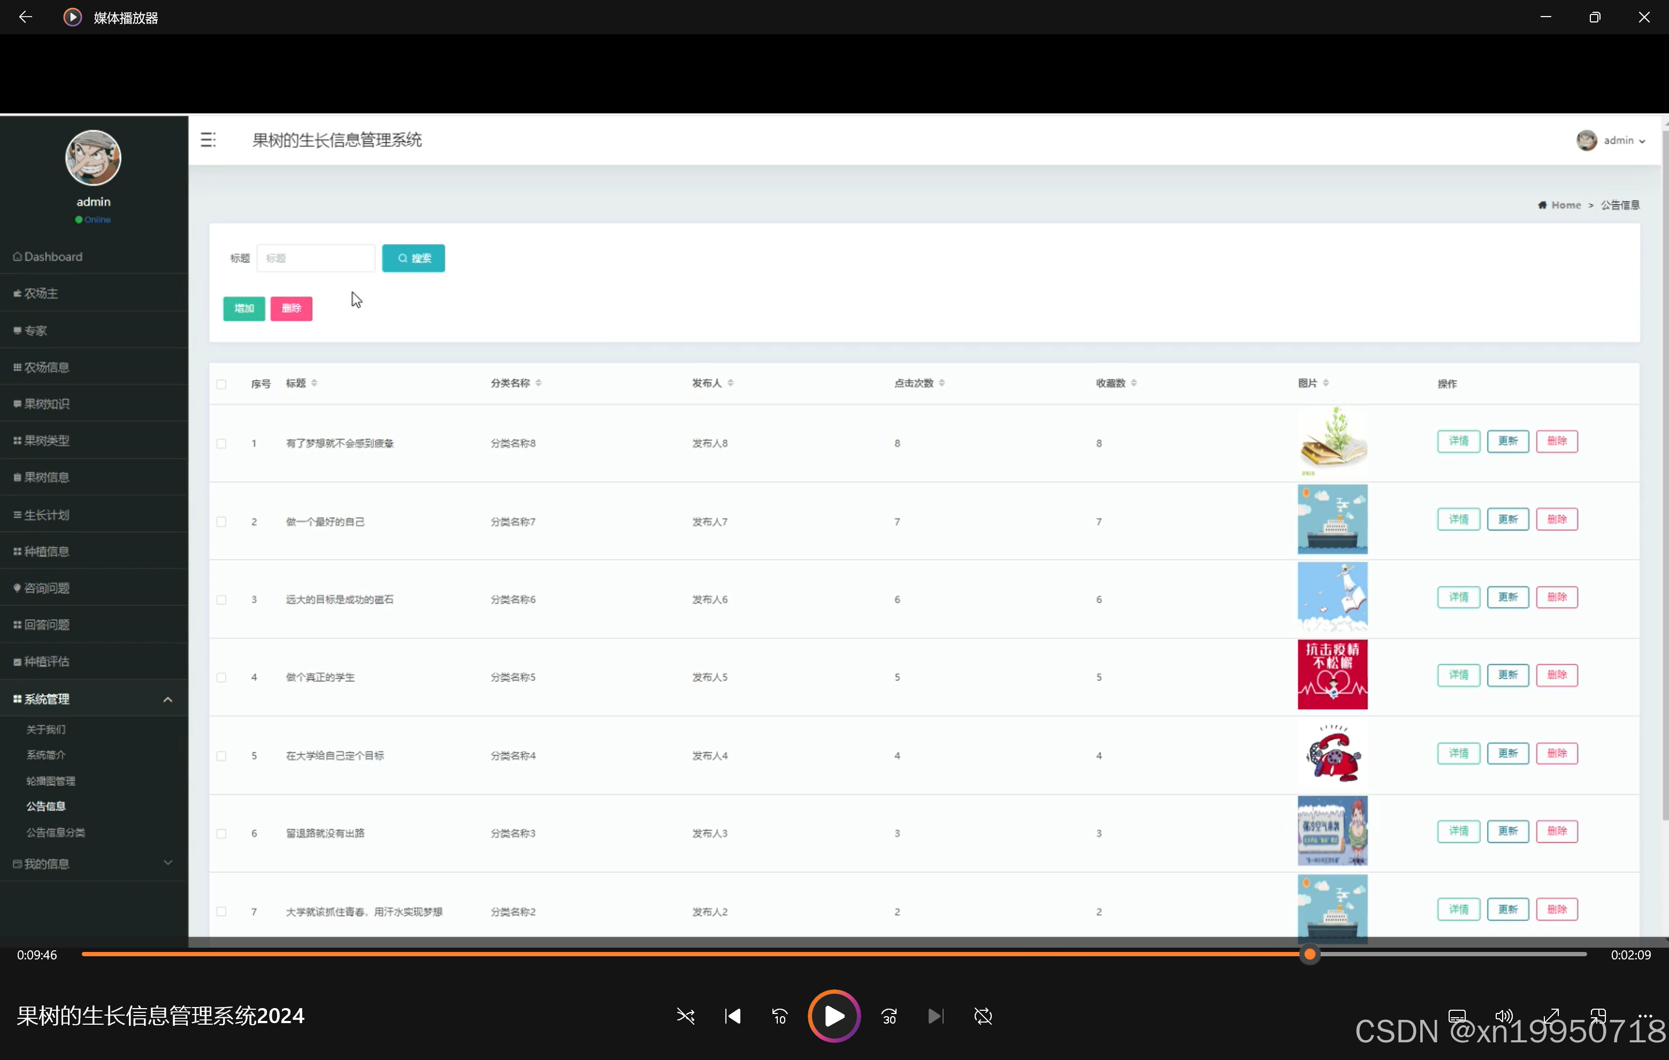The height and width of the screenshot is (1060, 1669).
Task: Open 农场信息 menu item
Action: [94, 367]
